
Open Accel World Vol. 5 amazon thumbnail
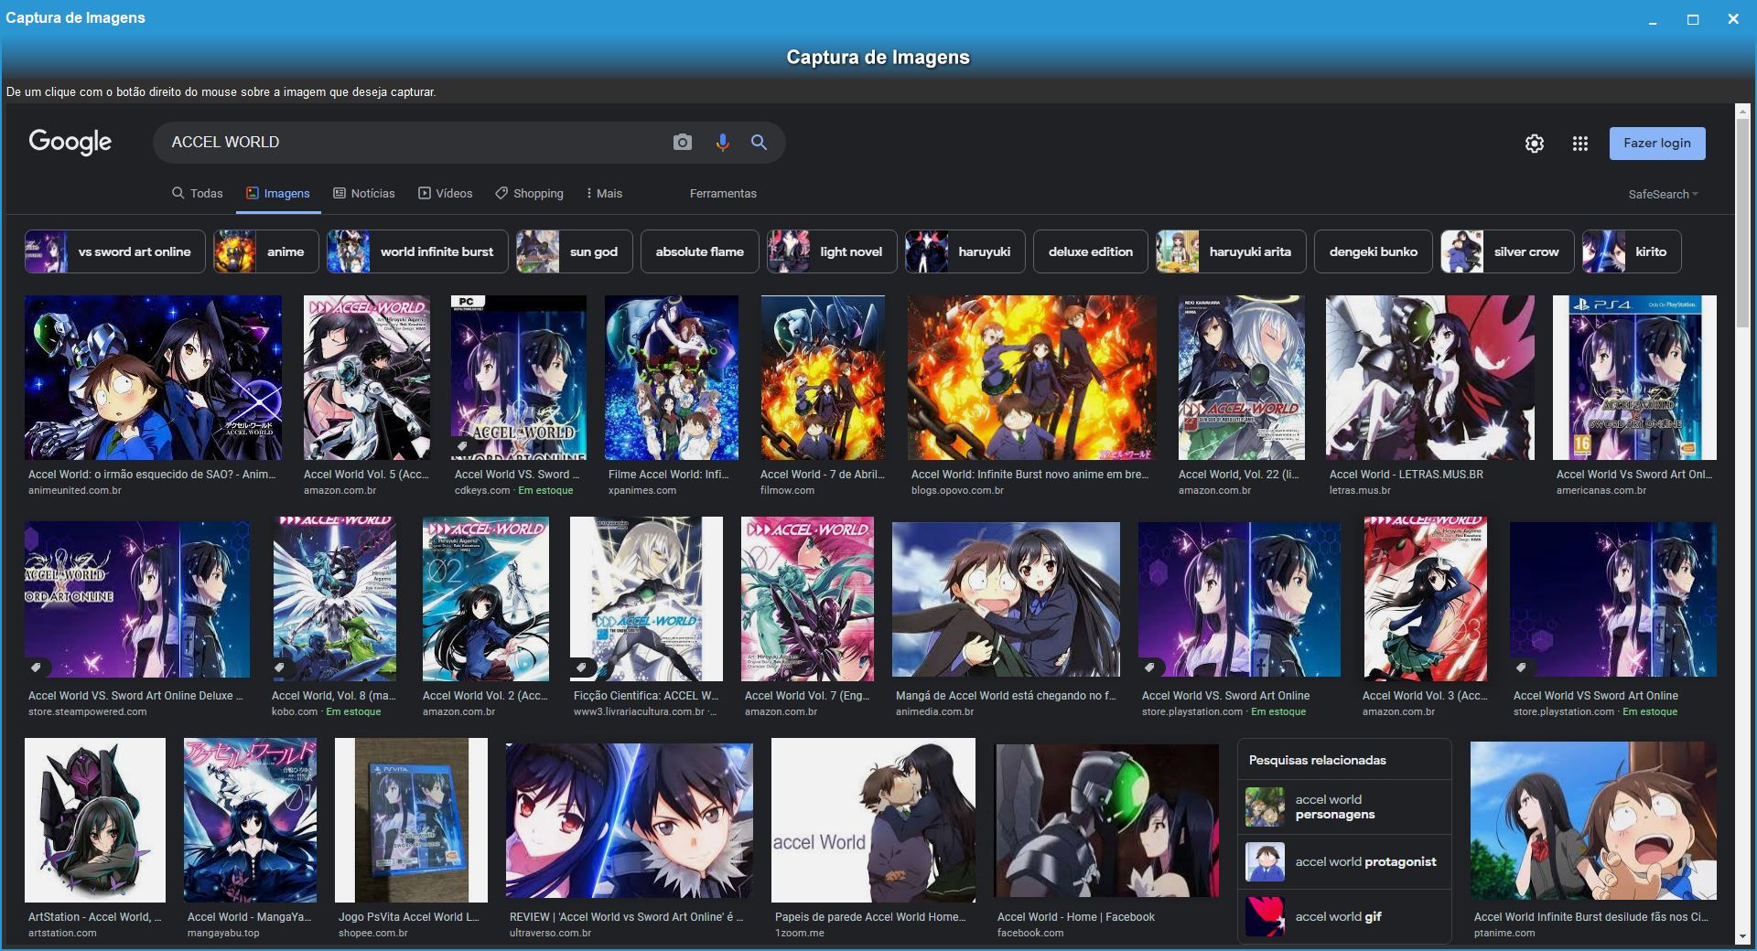pos(367,378)
